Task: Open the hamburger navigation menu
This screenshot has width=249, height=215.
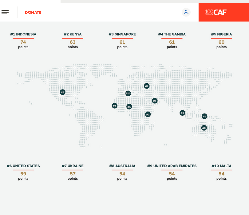Action: (x=5, y=12)
